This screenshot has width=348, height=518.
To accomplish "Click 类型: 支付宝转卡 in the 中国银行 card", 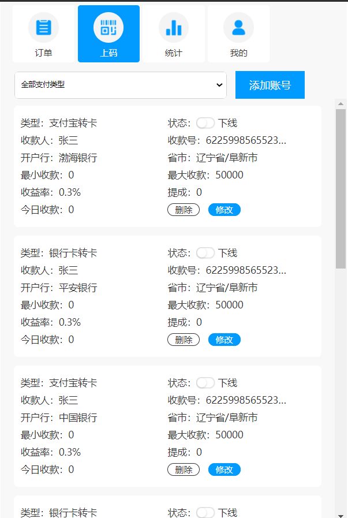I will [x=59, y=383].
